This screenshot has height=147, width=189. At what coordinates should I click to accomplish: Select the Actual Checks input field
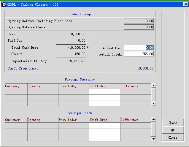coord(139,54)
